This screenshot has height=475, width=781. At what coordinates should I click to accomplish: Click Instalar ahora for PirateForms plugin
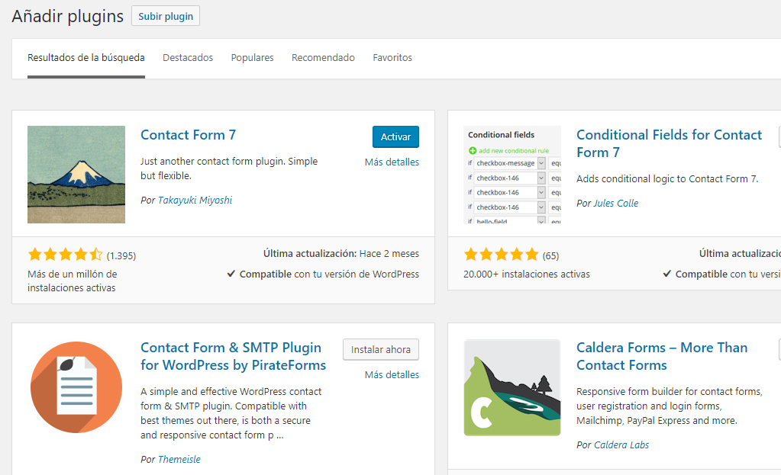pos(380,350)
